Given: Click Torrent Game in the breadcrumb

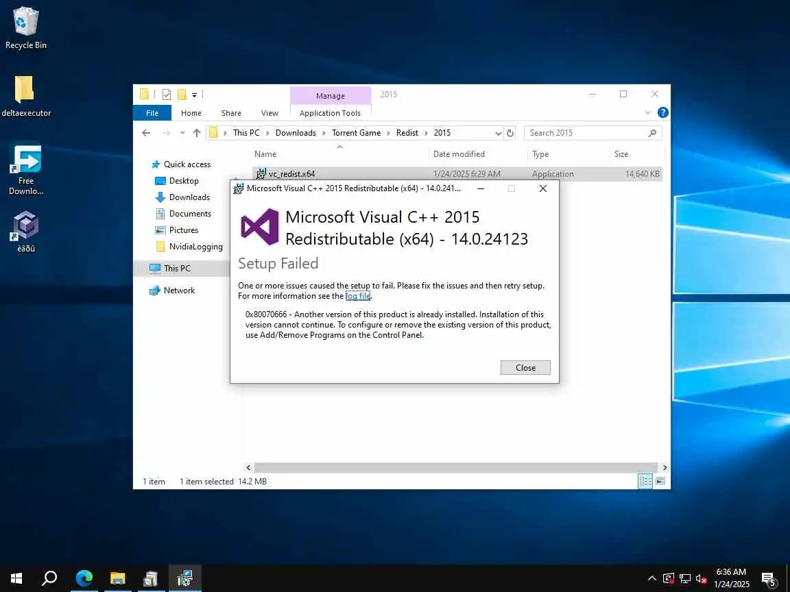Looking at the screenshot, I should (356, 133).
